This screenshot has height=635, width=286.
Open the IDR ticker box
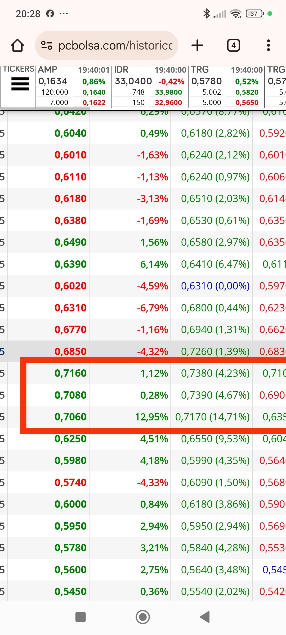[150, 86]
